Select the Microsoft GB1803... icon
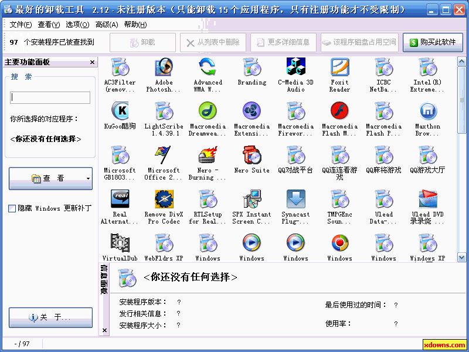Screen dimensions: 469x352 (120, 155)
